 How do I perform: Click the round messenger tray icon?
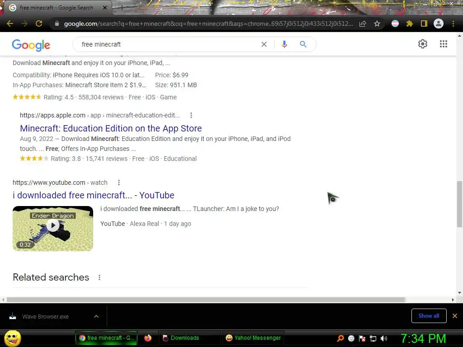tap(351, 338)
